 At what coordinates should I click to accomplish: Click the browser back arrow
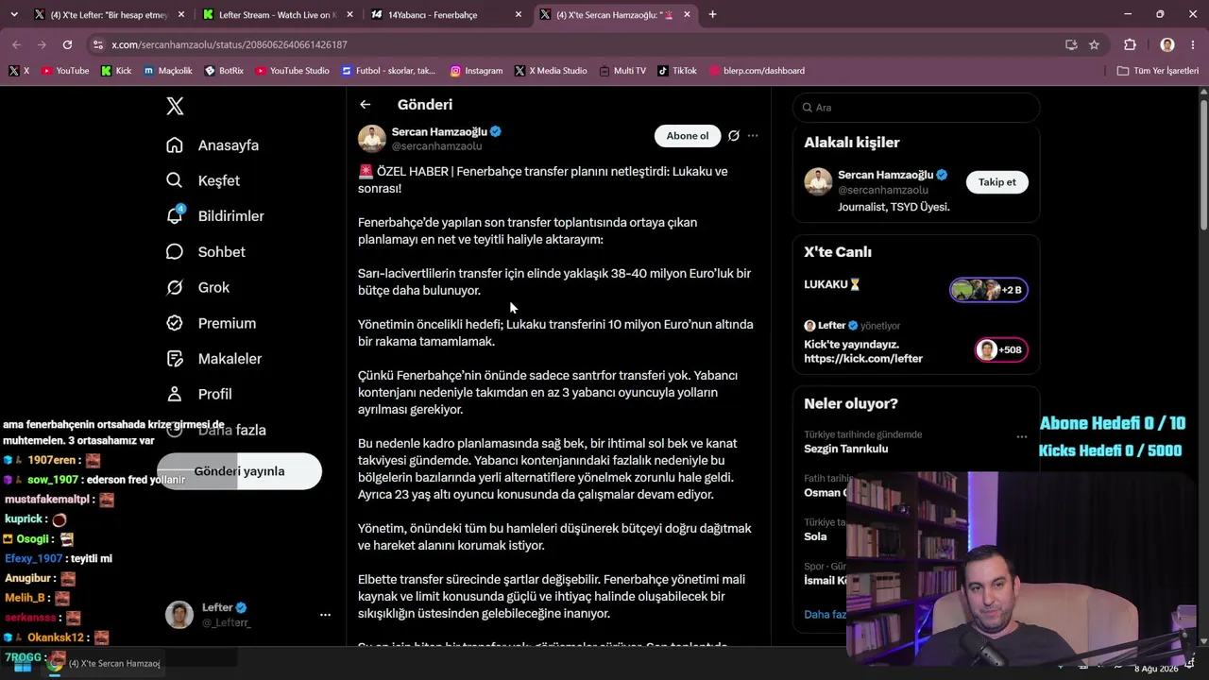click(x=16, y=44)
